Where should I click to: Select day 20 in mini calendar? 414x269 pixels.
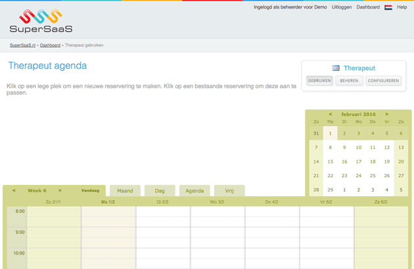[x=401, y=161]
